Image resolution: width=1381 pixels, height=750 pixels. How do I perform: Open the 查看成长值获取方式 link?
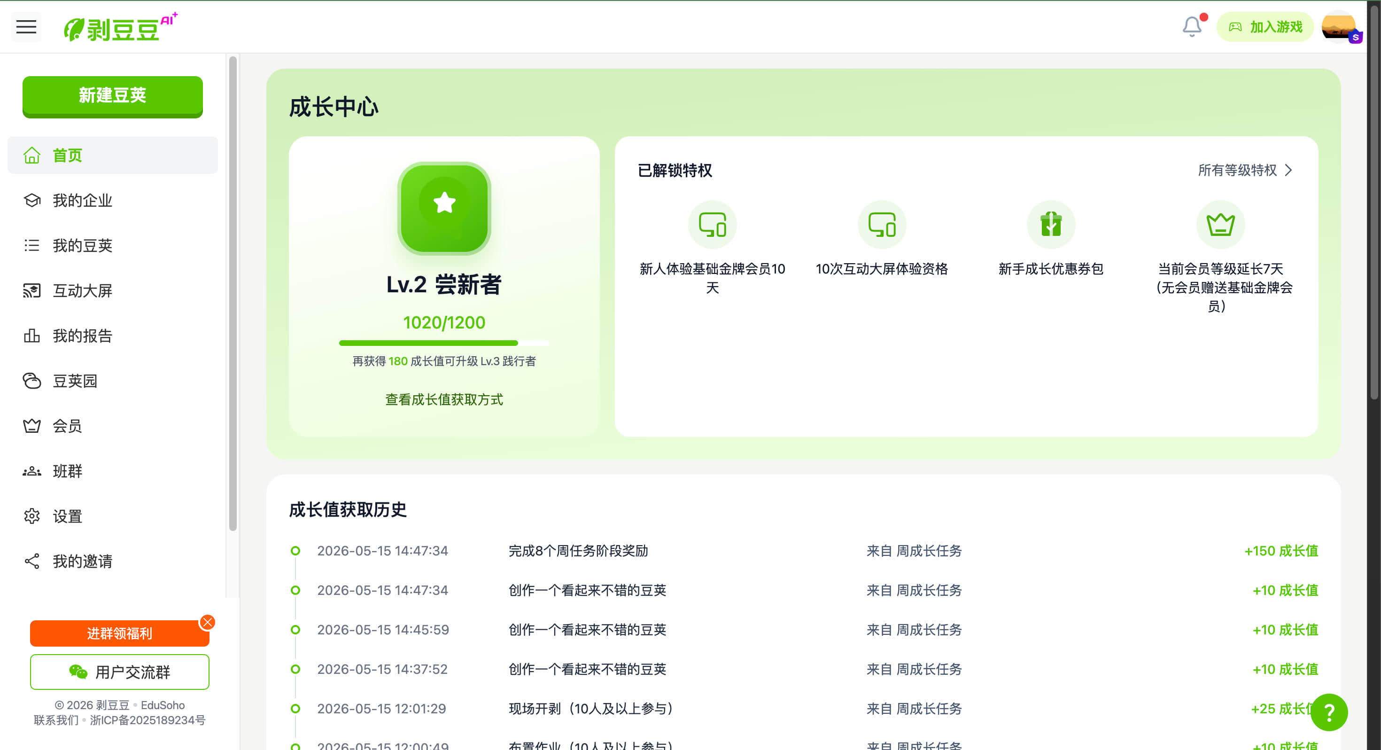coord(444,399)
